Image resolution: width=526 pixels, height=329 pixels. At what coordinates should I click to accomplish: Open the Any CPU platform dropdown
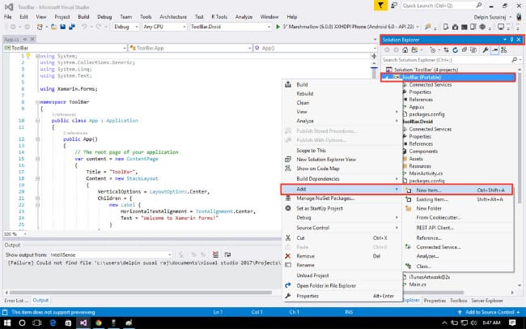[164, 27]
